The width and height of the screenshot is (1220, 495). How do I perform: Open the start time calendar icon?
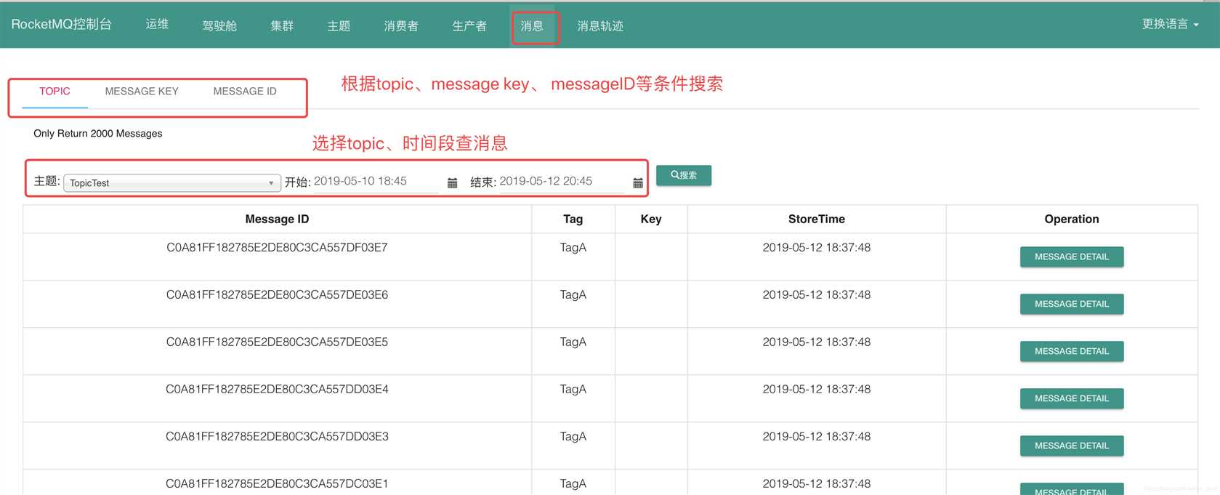tap(452, 183)
